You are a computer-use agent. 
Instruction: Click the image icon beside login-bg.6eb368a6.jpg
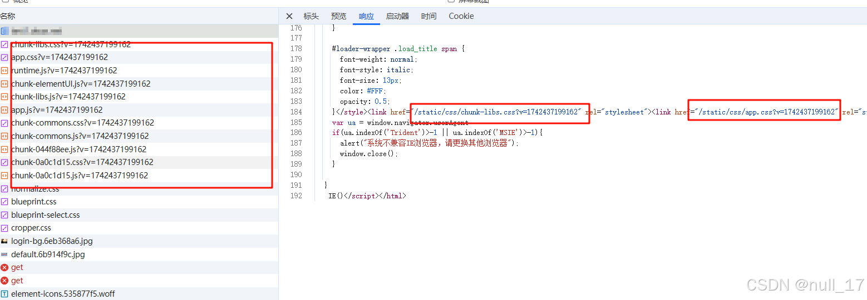tap(4, 241)
